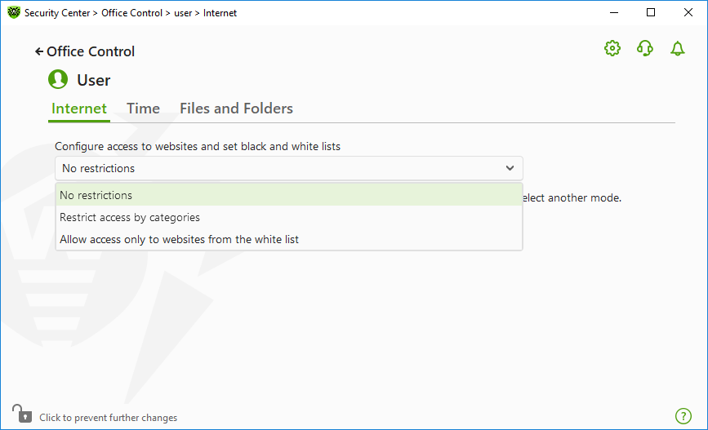Select the Internet tab
The height and width of the screenshot is (430, 708).
click(79, 109)
